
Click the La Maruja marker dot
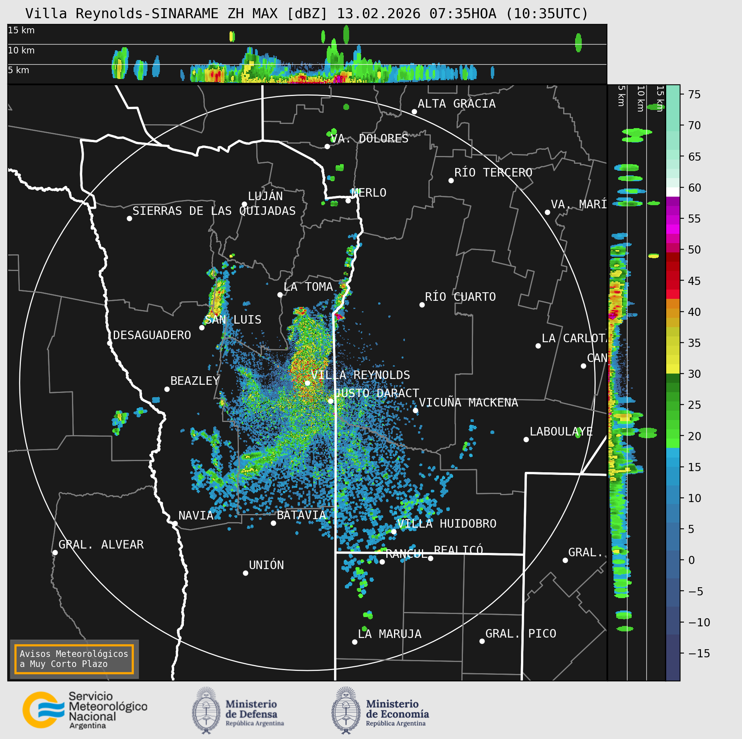pyautogui.click(x=355, y=642)
